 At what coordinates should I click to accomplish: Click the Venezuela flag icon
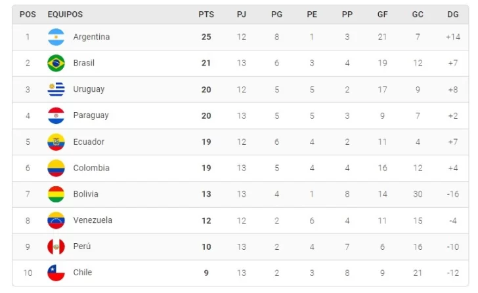56,221
